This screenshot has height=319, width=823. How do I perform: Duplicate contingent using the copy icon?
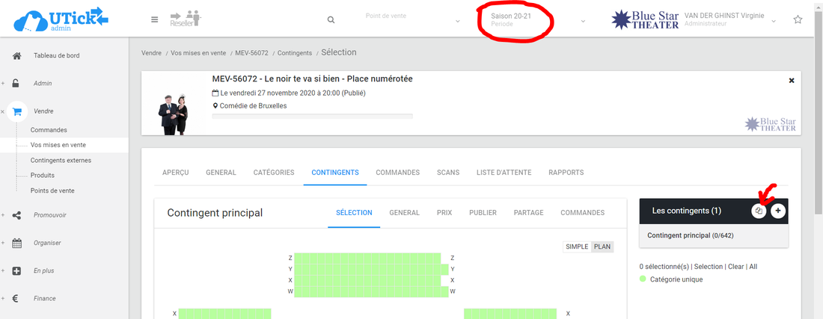pos(759,211)
